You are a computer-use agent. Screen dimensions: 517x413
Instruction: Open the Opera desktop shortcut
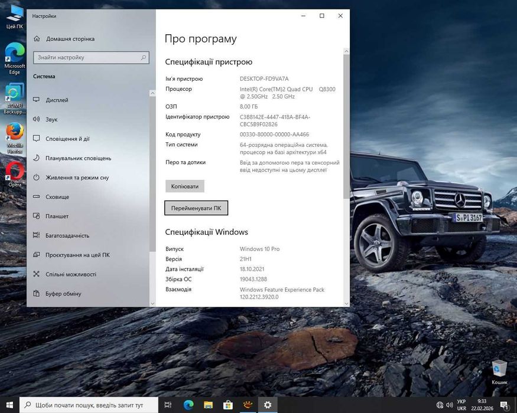[x=15, y=174]
